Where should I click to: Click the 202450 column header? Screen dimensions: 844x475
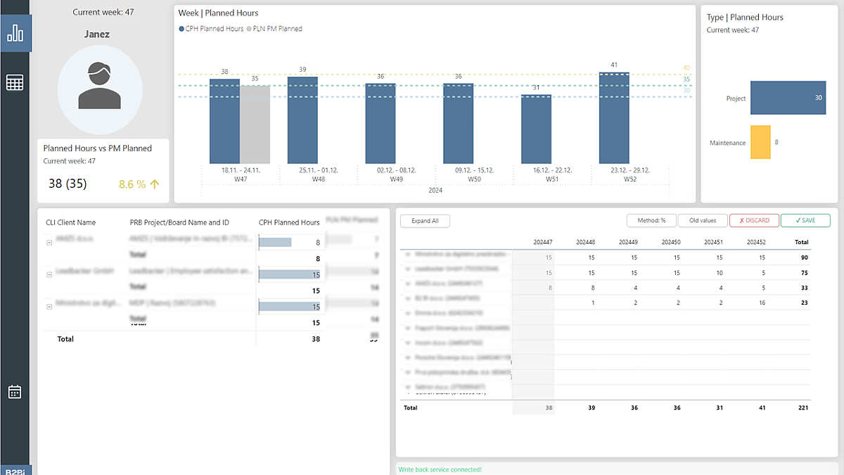pos(670,242)
